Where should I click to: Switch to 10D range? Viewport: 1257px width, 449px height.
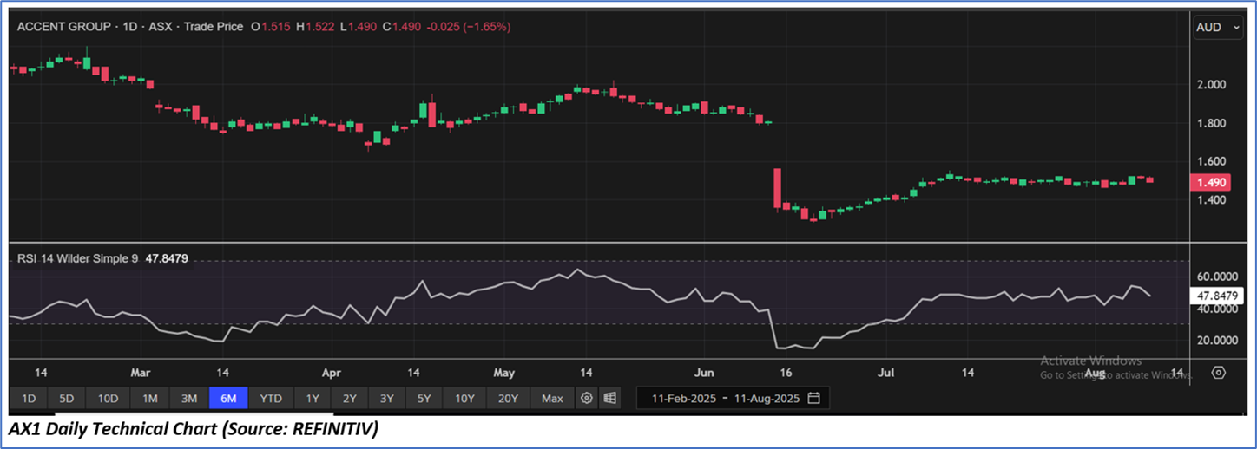click(x=108, y=399)
